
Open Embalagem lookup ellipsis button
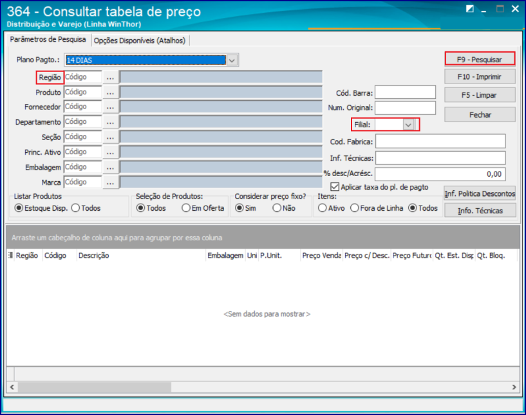tap(110, 167)
